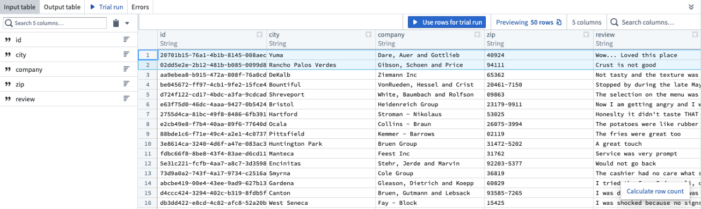The height and width of the screenshot is (209, 701).
Task: Click zip cell 93585-7265
Action: click(538, 193)
